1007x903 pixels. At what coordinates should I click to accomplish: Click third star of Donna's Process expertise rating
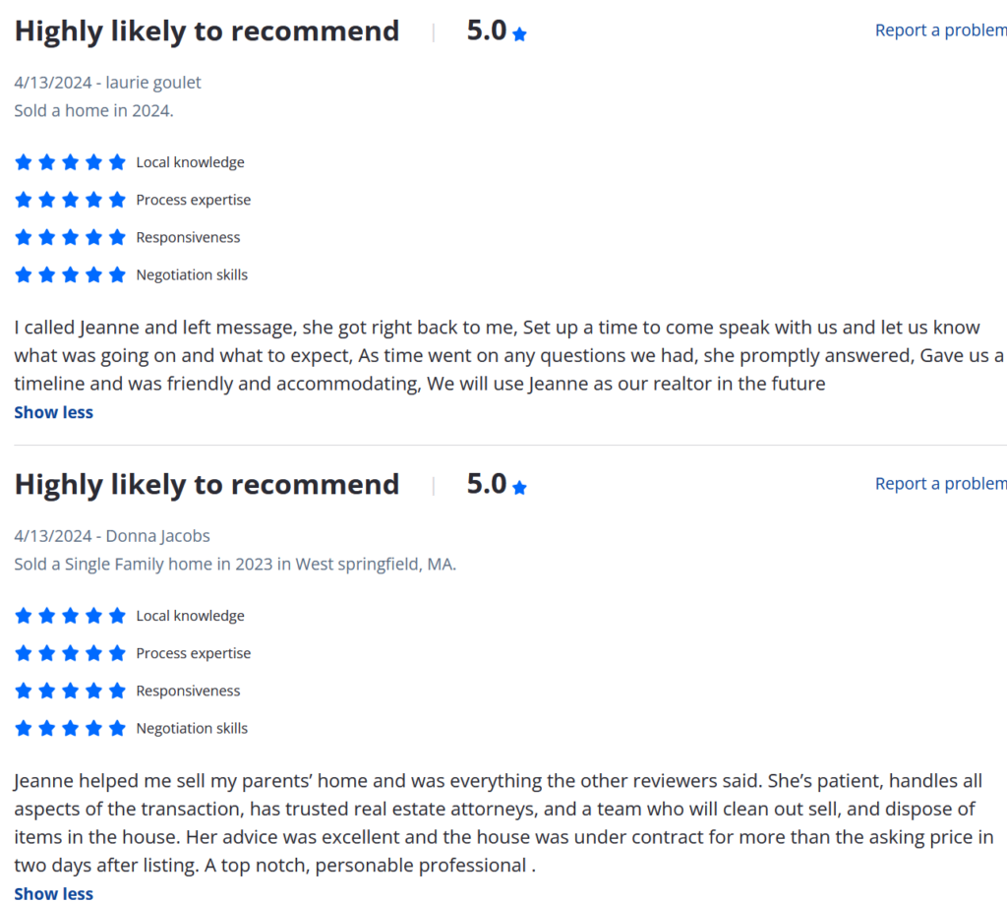tap(70, 653)
